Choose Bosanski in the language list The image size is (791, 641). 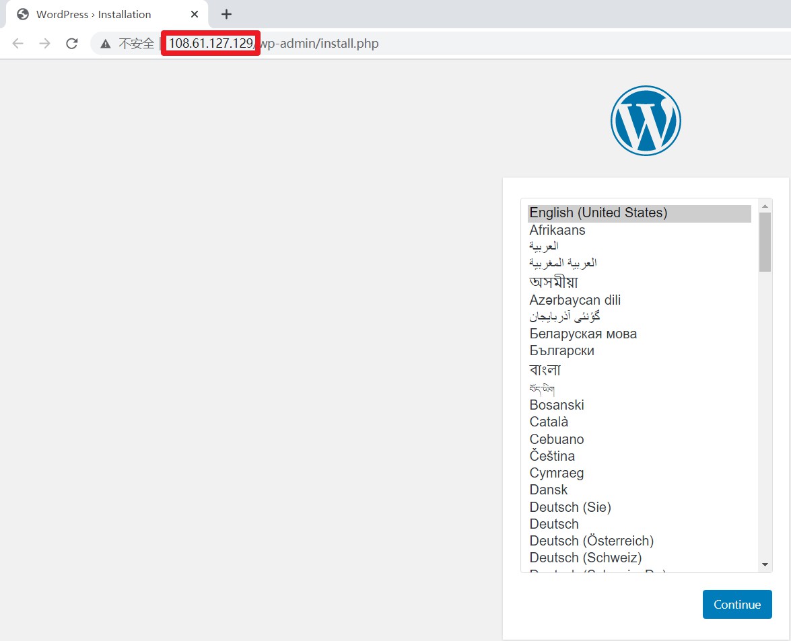639,405
